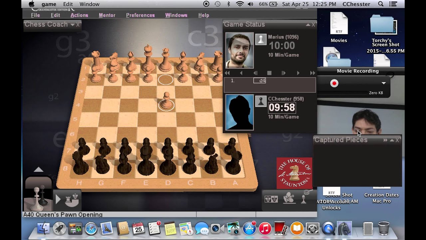
Task: Open Time Machine menu bar icon
Action: [x=217, y=4]
